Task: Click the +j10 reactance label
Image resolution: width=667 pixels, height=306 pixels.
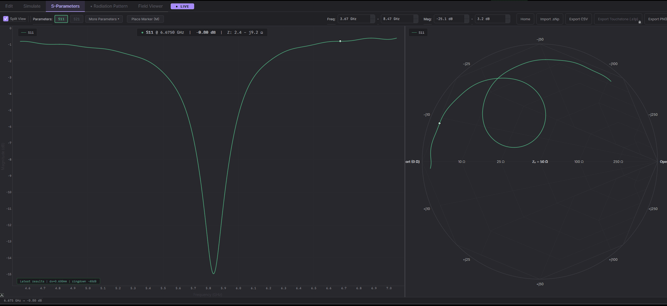Action: (x=426, y=209)
